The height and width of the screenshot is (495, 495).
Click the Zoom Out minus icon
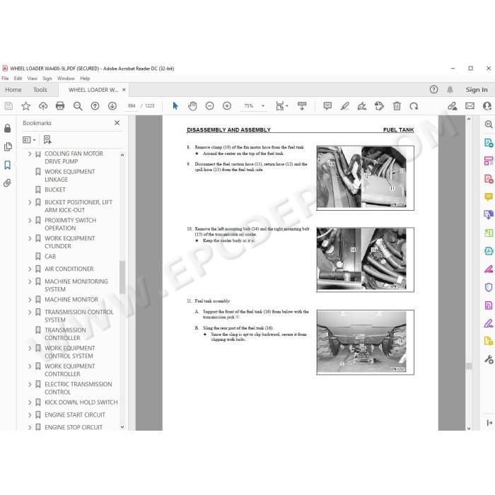(x=209, y=106)
